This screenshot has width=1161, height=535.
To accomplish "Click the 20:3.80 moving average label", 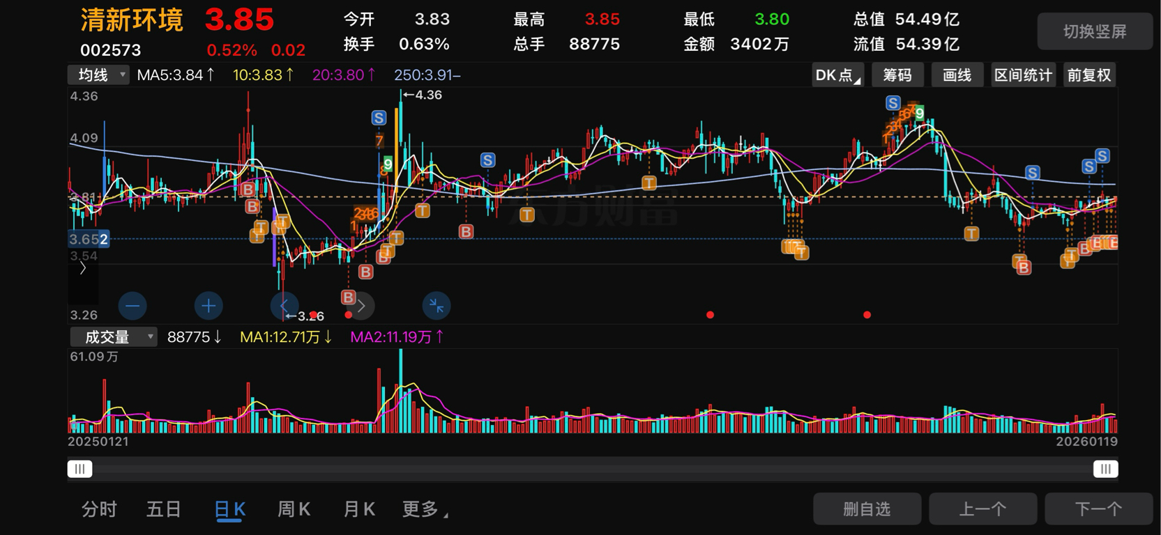I will [344, 75].
